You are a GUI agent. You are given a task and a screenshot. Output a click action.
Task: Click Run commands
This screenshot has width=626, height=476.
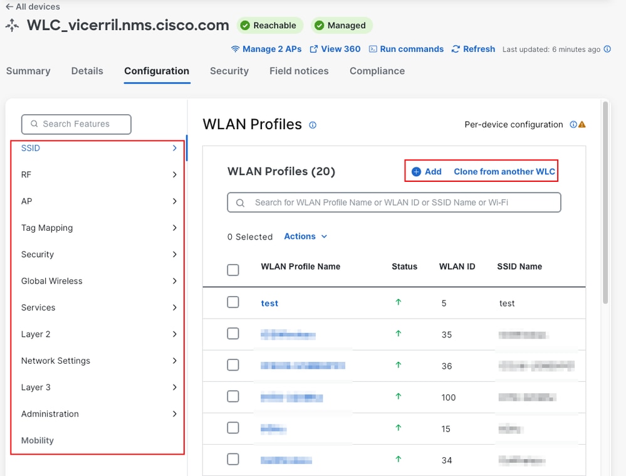(406, 49)
